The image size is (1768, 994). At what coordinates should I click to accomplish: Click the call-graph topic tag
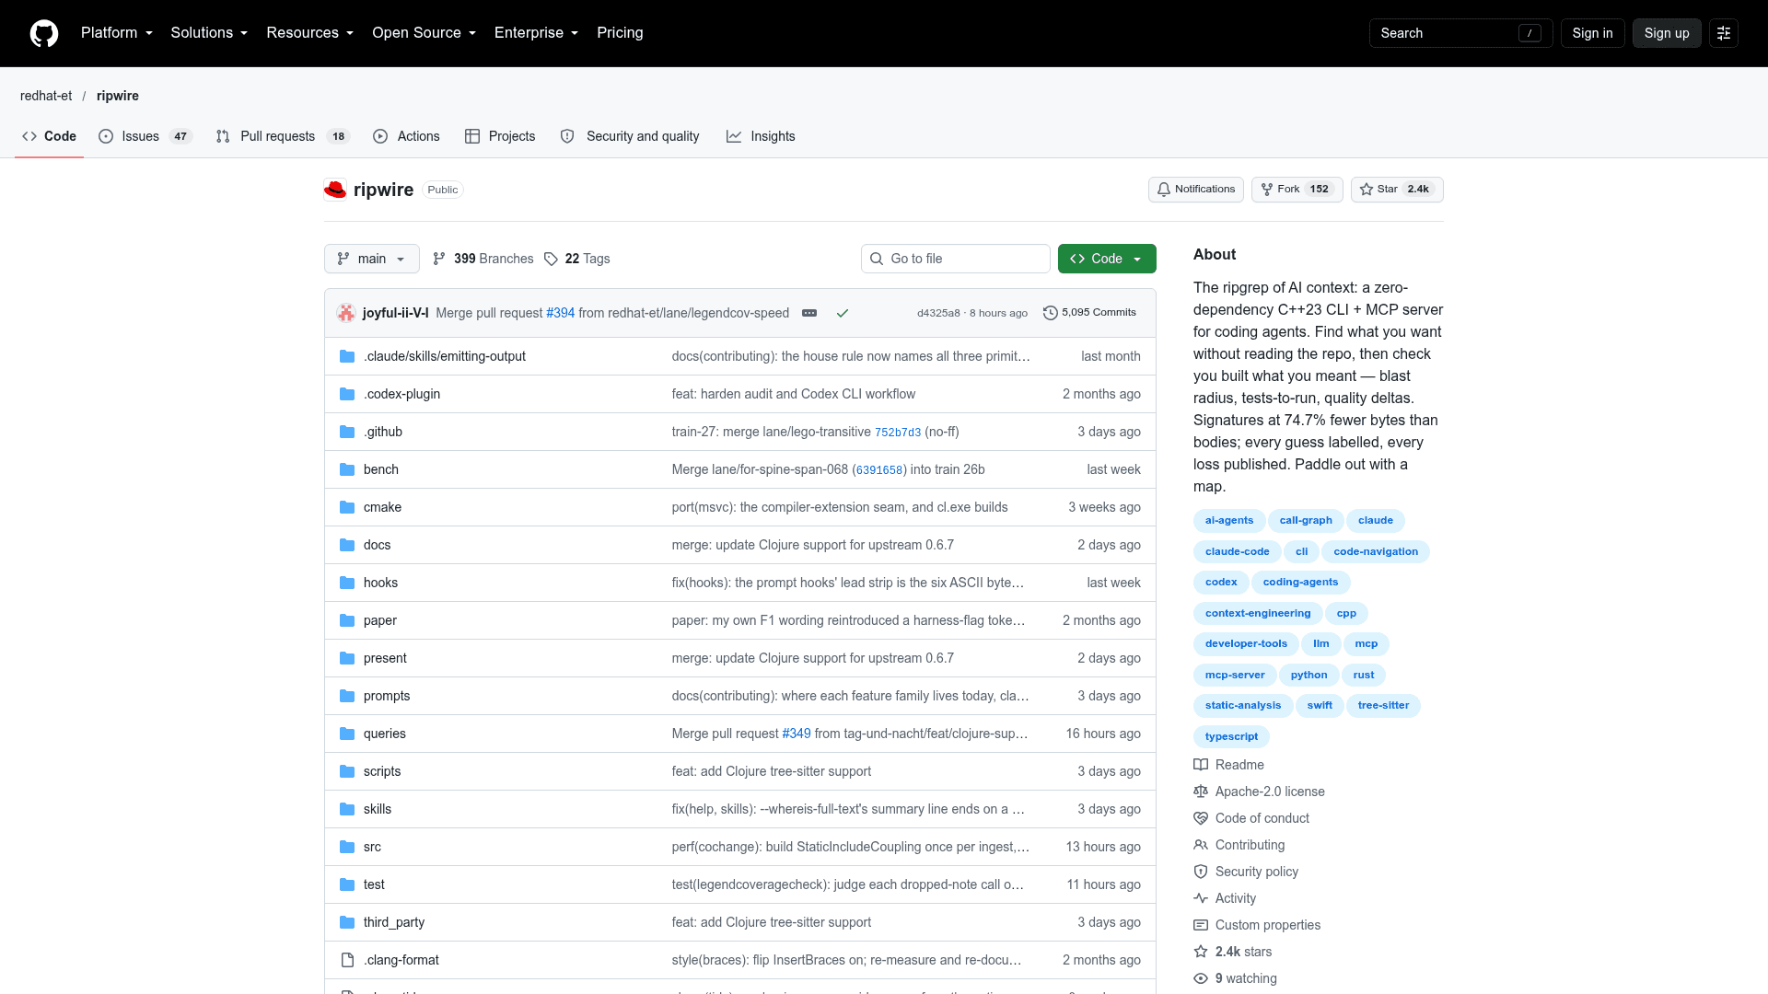point(1305,521)
